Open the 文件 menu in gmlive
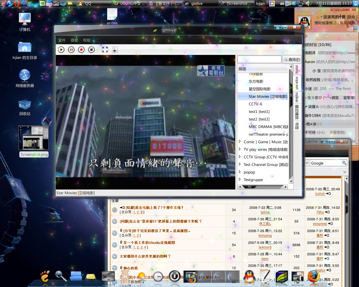Viewport: 359px width, 287px height. tap(62, 40)
